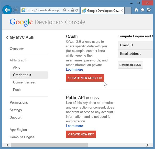The width and height of the screenshot is (155, 149).
Task: Click the Internet Explorer page icon in address bar
Action: (x=23, y=10)
